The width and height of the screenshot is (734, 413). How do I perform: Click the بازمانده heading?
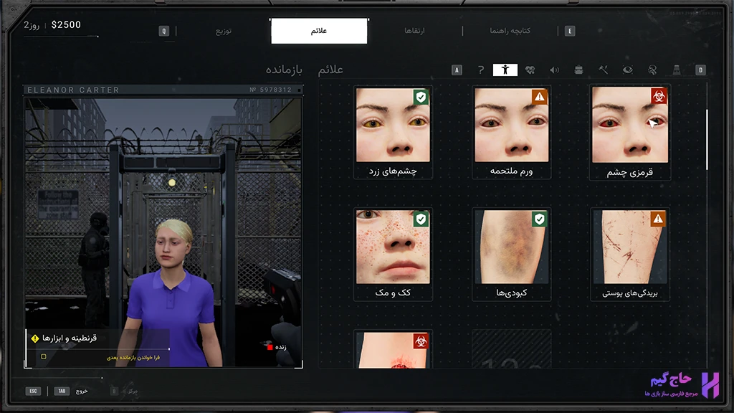[x=284, y=70]
